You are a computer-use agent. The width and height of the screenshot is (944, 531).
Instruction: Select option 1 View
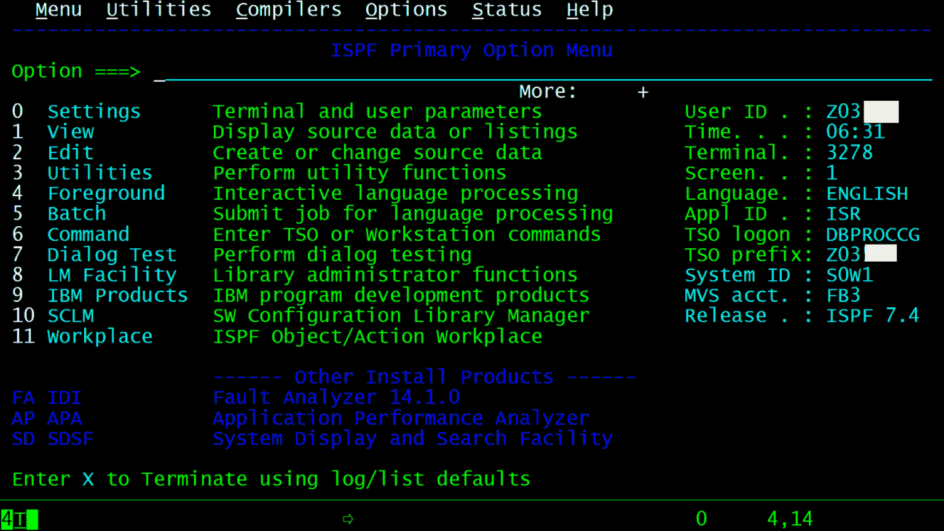pos(53,132)
